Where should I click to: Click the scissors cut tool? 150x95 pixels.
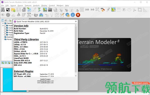point(134,10)
